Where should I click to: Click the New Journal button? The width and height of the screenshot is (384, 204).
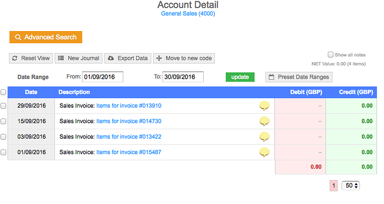click(x=78, y=58)
